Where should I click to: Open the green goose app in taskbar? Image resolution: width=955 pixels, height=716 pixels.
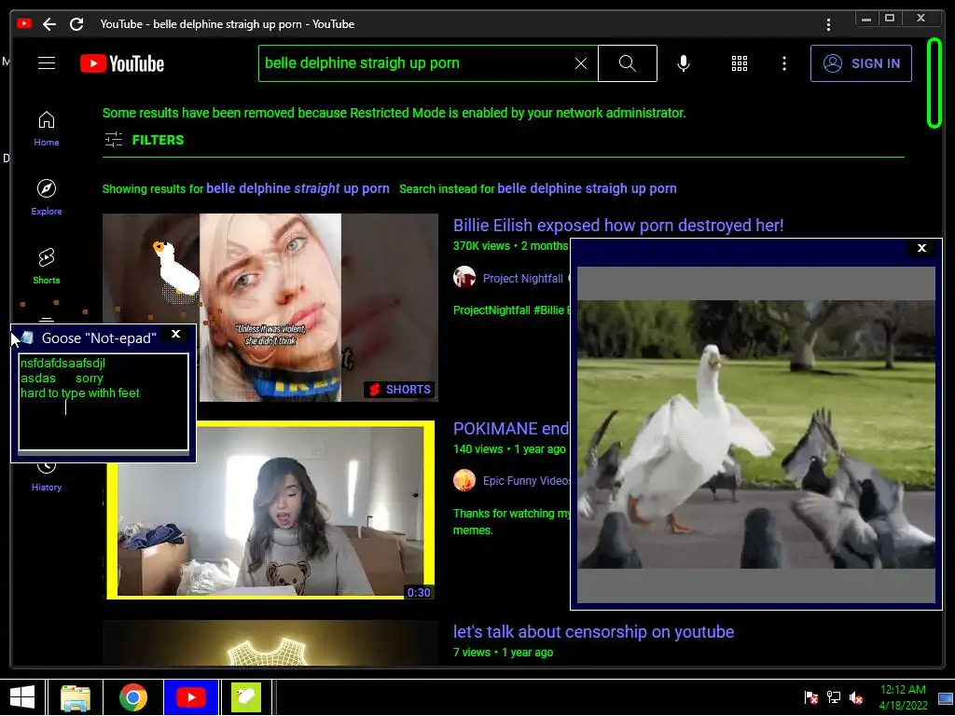point(246,697)
